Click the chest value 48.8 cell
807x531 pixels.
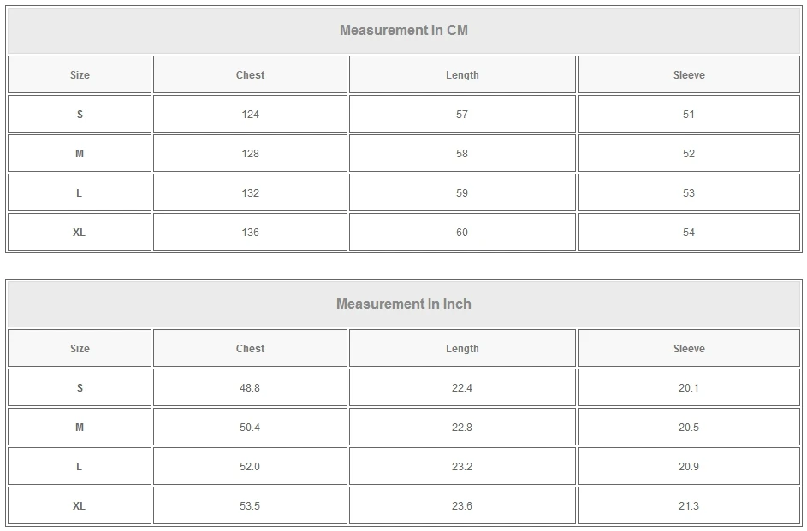(250, 388)
